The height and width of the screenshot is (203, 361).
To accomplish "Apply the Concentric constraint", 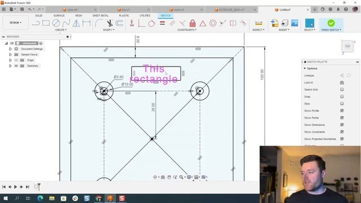I will (x=213, y=23).
